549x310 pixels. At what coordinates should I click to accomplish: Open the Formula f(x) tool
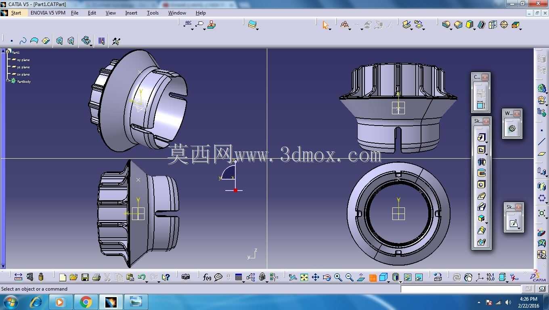pos(207,277)
